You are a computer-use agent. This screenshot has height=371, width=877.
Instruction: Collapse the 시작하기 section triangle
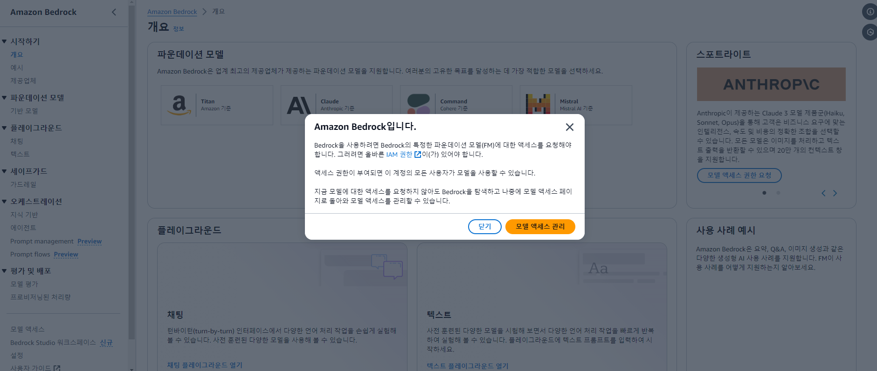click(4, 41)
